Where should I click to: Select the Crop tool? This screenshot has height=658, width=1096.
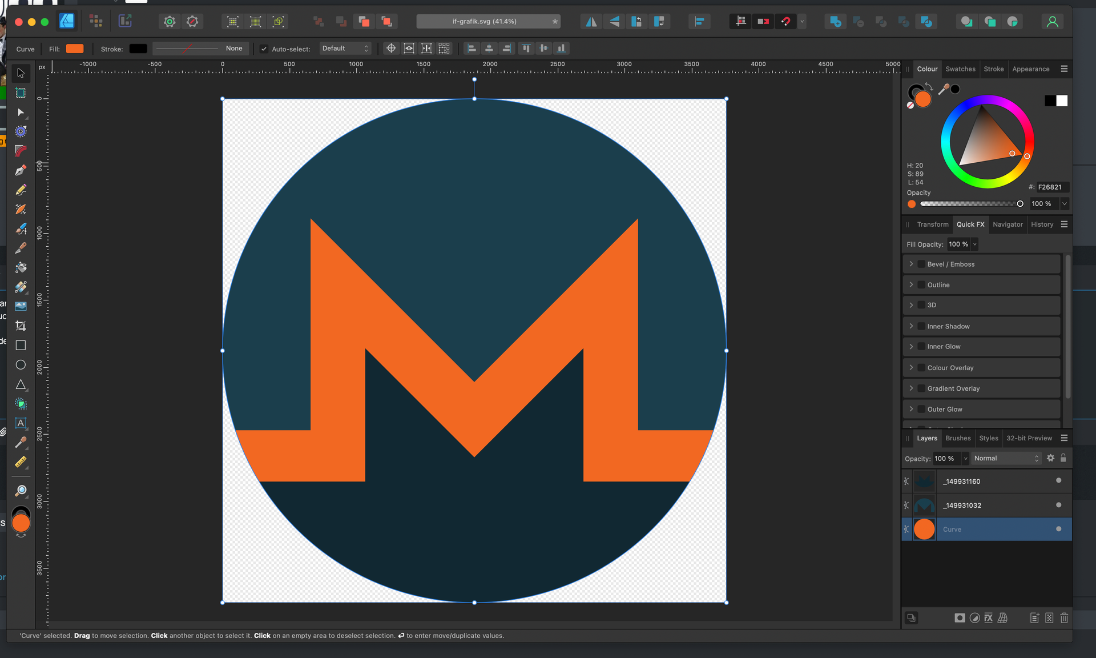(21, 326)
